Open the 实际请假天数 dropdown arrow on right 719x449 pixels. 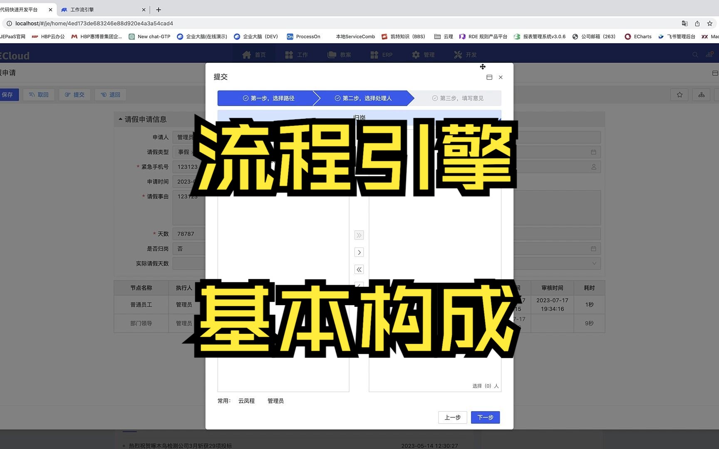tap(594, 264)
